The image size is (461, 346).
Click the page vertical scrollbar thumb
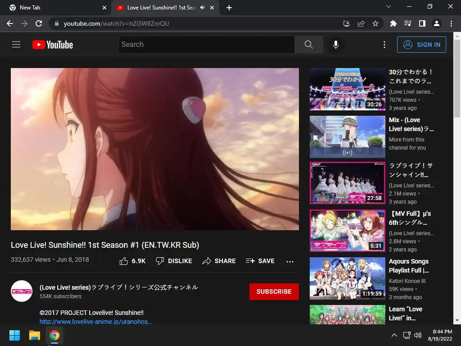457,78
